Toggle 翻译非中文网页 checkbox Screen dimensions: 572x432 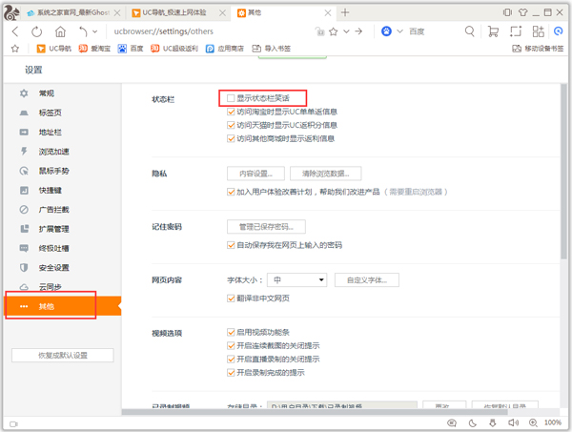click(x=231, y=298)
